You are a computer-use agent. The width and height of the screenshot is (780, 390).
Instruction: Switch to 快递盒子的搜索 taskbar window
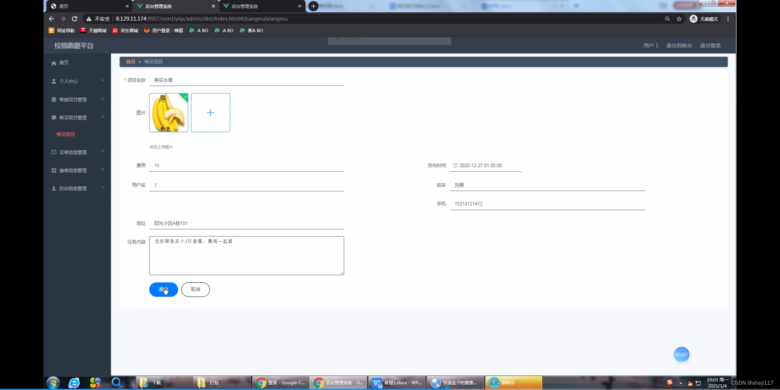point(455,383)
